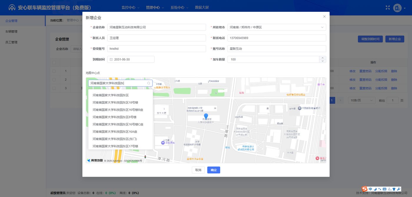412x197 pixels.
Task: Open the 管理中心 top menu
Action: (x=155, y=8)
